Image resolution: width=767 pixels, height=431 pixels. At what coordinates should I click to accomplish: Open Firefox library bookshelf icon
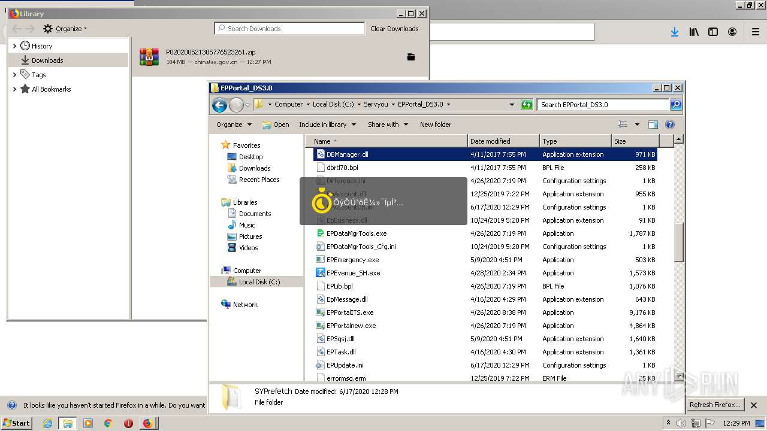click(694, 32)
